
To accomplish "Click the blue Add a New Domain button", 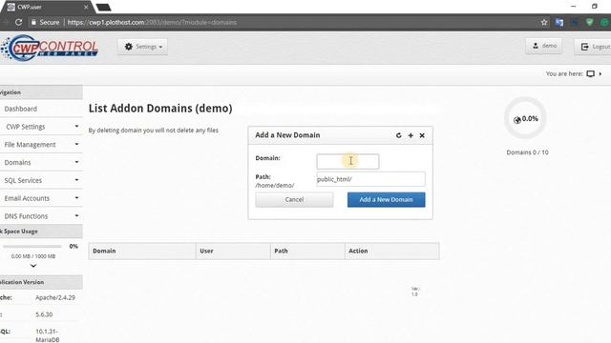I will click(x=386, y=199).
